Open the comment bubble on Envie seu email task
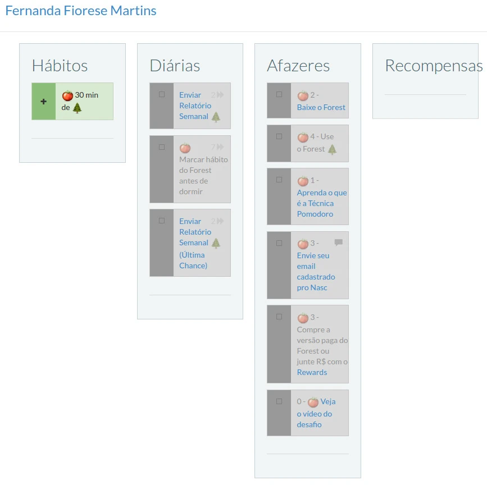This screenshot has width=487, height=494. 338,243
